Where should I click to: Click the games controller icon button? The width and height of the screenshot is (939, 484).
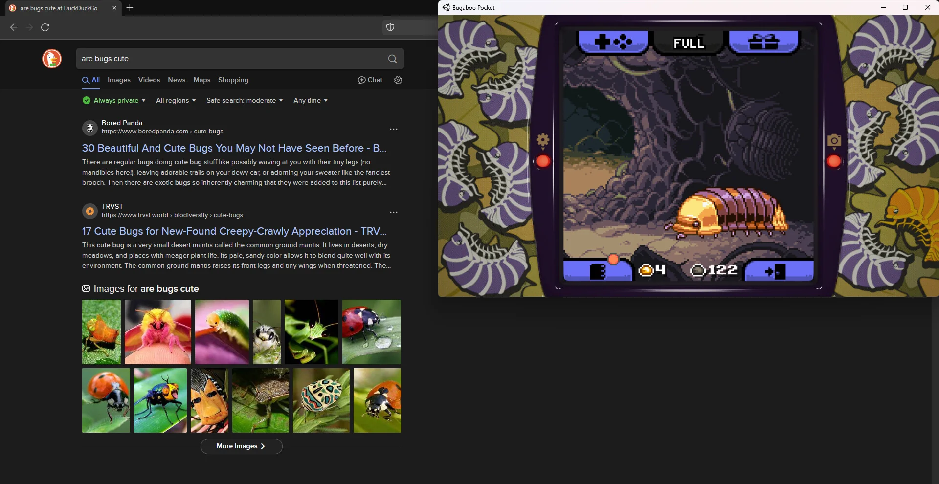coord(613,42)
